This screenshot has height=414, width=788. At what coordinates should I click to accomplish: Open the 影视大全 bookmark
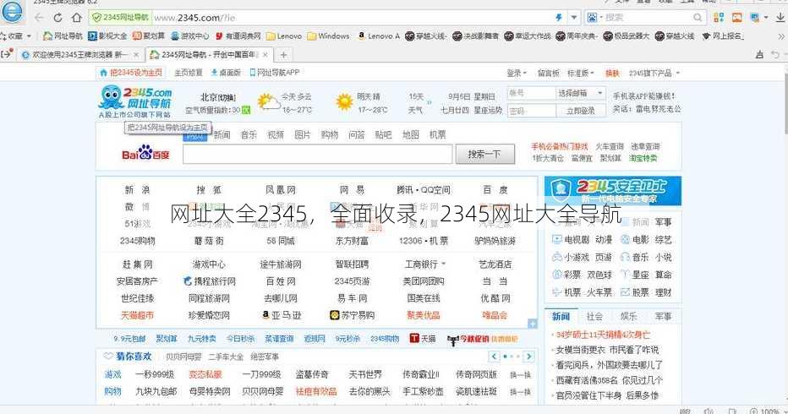coord(107,36)
